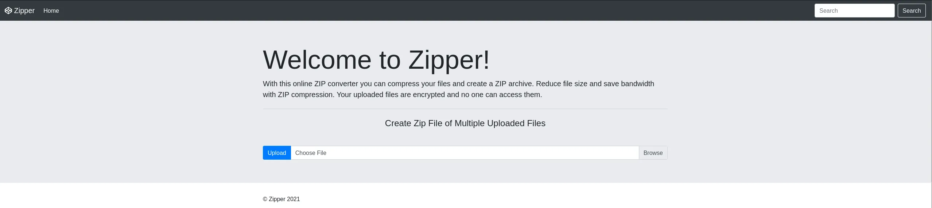Click the sentence about encrypted uploaded files
Screen dimensions: 932x208
tap(439, 95)
